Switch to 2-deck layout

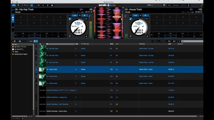point(32,5)
